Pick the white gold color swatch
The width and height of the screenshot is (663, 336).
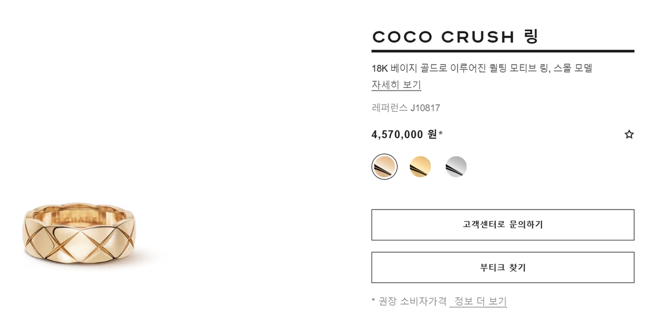(456, 166)
